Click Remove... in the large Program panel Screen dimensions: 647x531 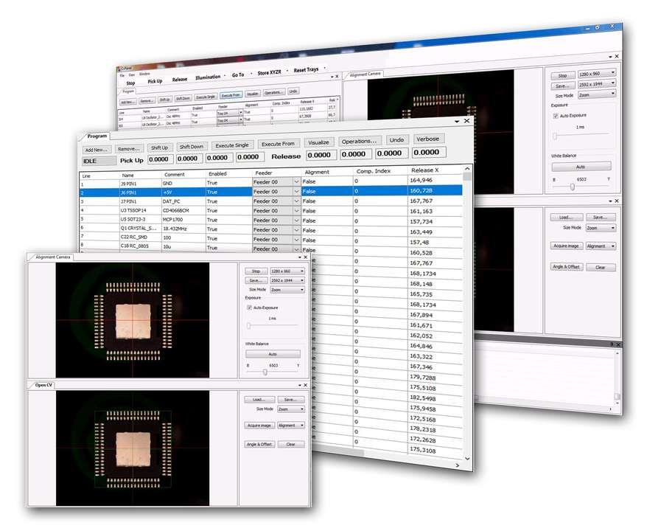click(x=128, y=149)
